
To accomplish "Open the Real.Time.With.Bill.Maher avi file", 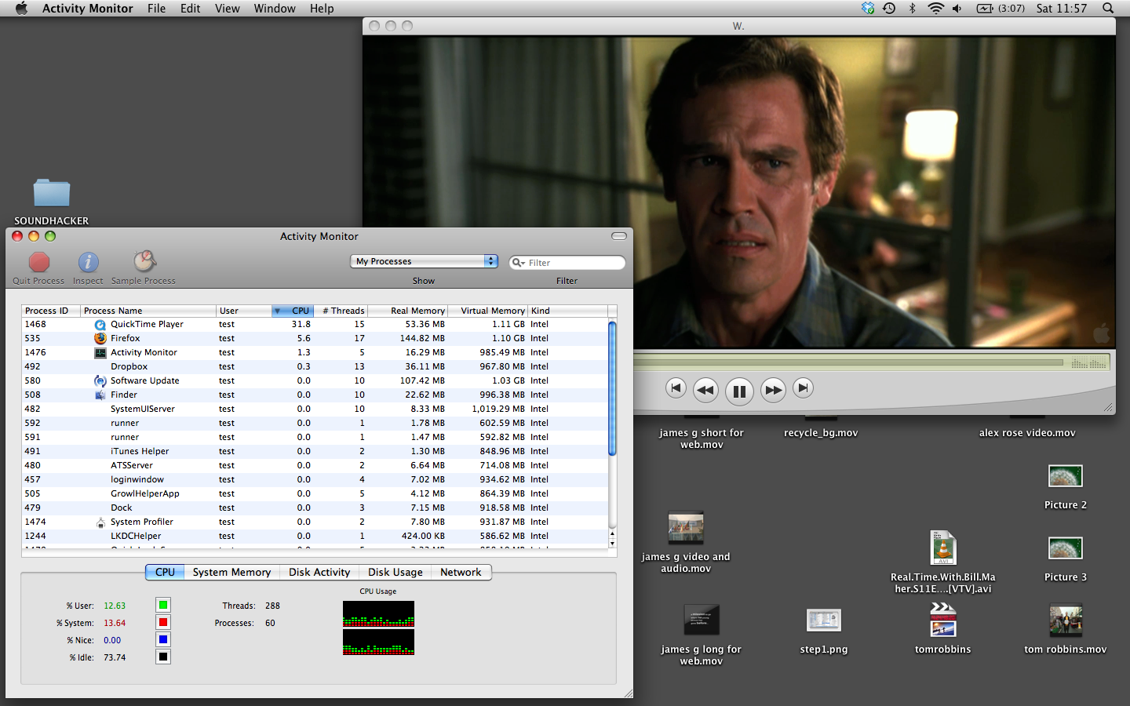I will click(x=942, y=548).
